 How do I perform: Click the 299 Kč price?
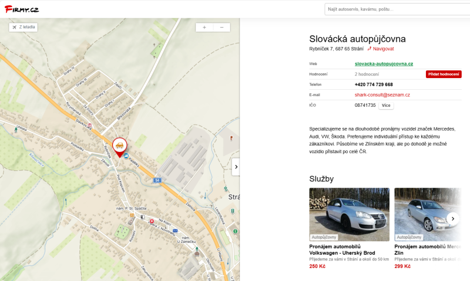[x=402, y=266]
